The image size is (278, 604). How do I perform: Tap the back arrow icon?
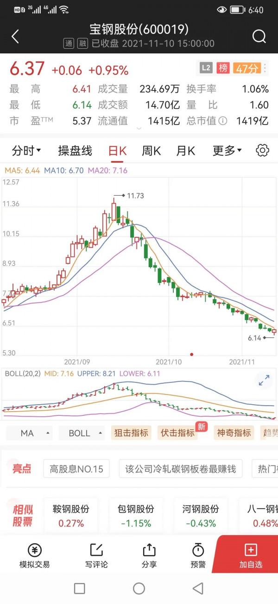(15, 36)
